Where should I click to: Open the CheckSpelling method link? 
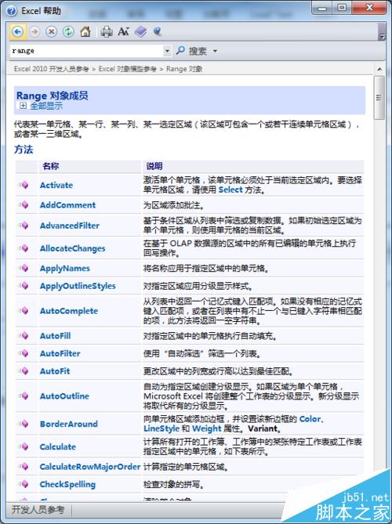(67, 485)
